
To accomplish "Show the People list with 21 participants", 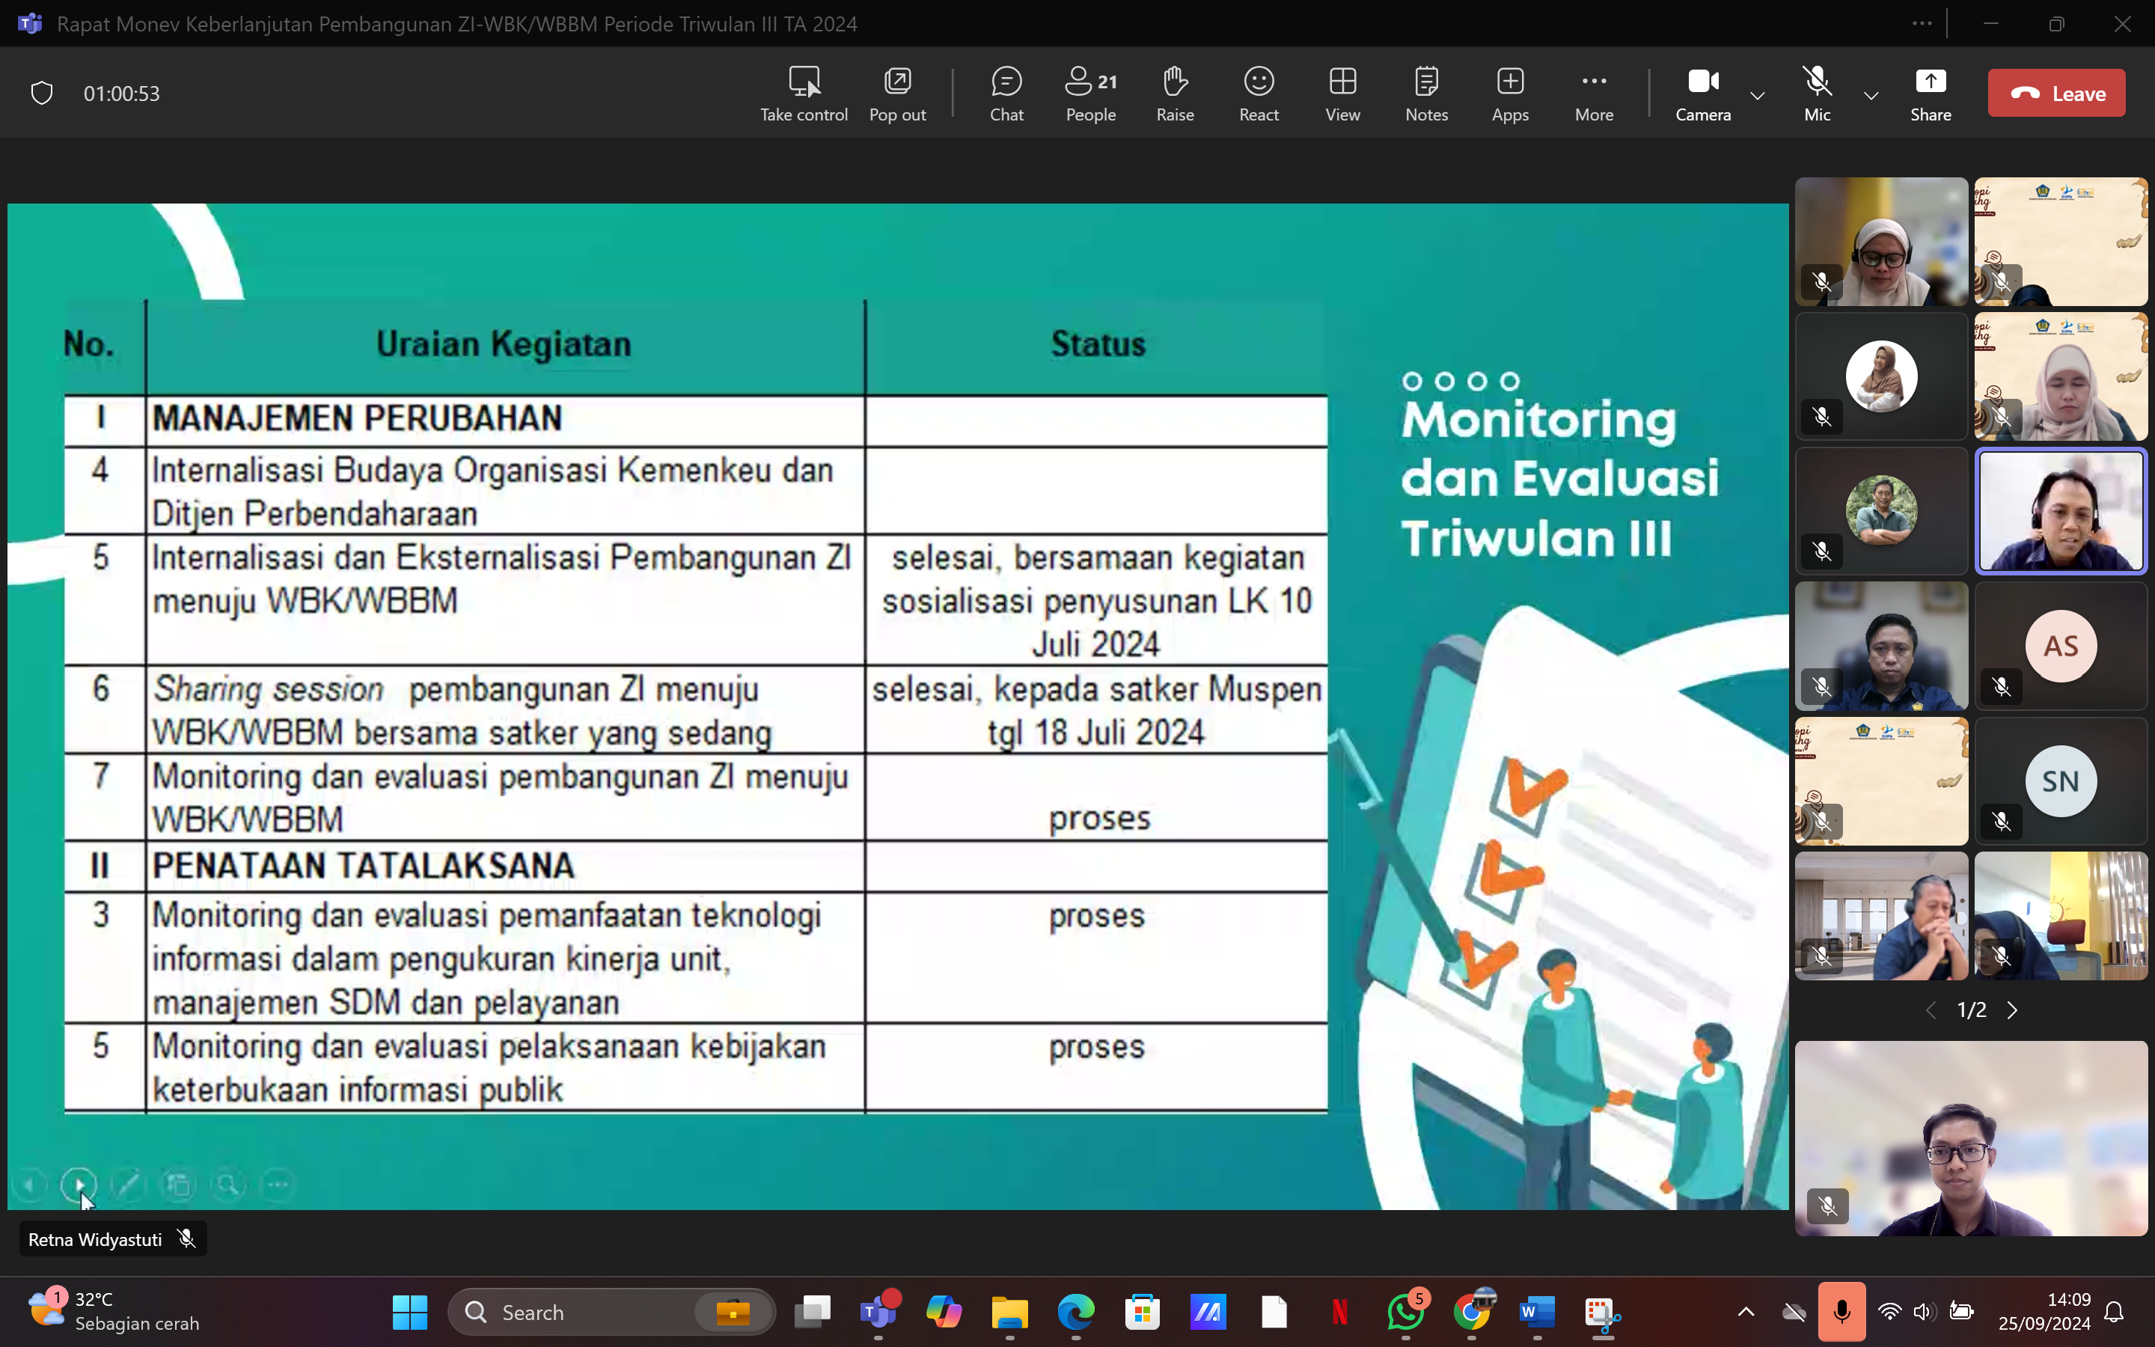I will tap(1090, 94).
